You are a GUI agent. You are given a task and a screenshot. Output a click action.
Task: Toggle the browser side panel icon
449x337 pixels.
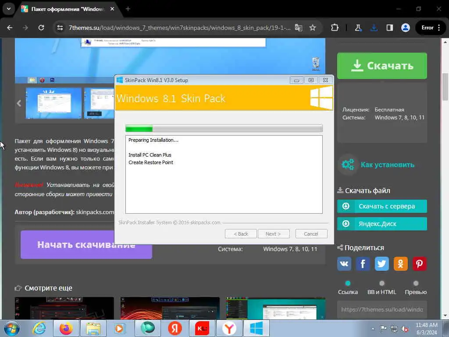pyautogui.click(x=389, y=28)
